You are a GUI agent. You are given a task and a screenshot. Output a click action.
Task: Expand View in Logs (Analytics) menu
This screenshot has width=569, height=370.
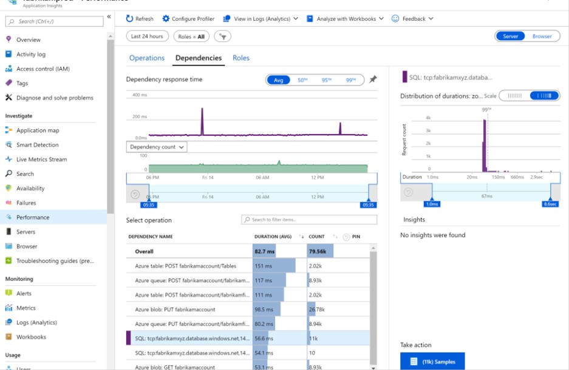261,19
